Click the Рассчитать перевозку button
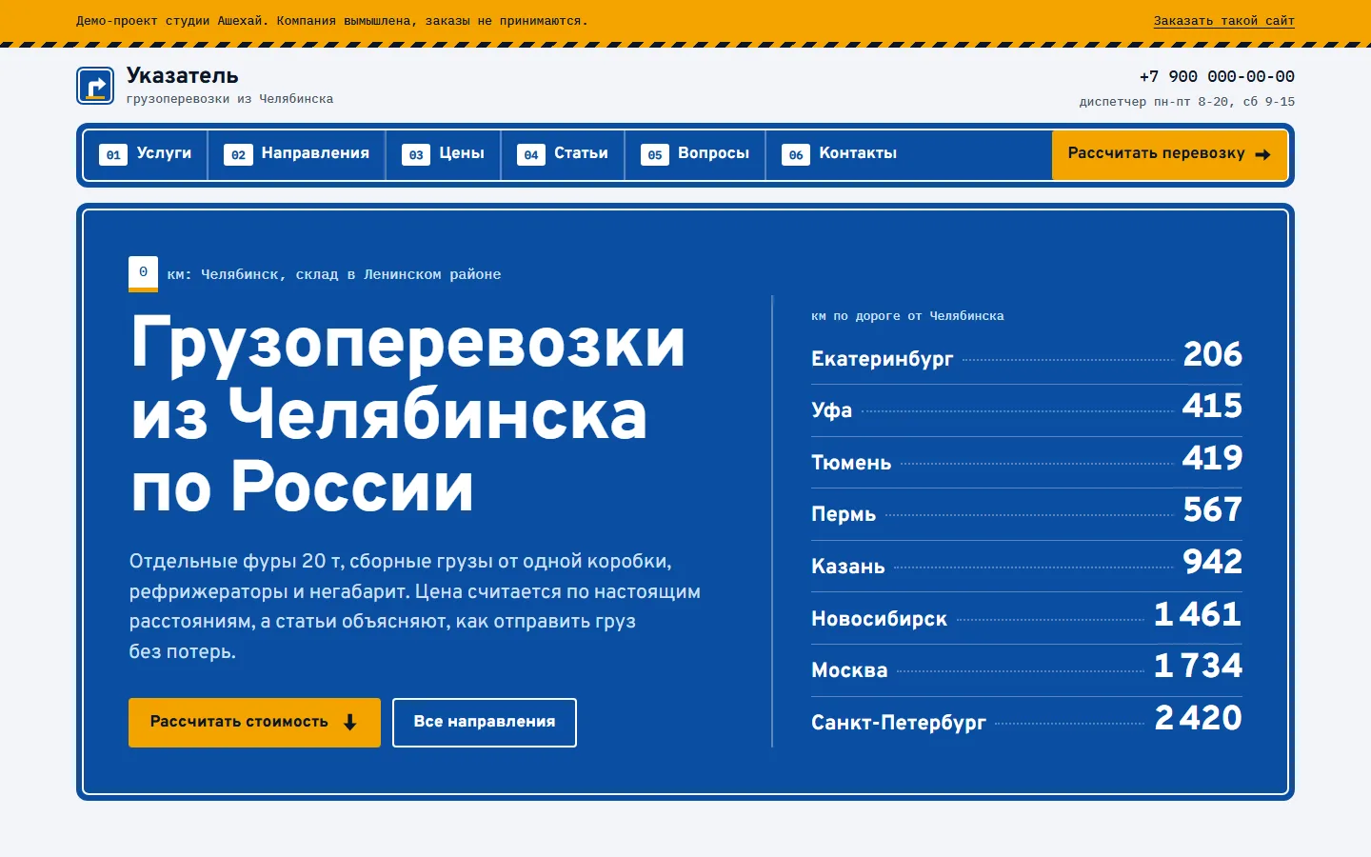This screenshot has width=1371, height=857. [1169, 154]
